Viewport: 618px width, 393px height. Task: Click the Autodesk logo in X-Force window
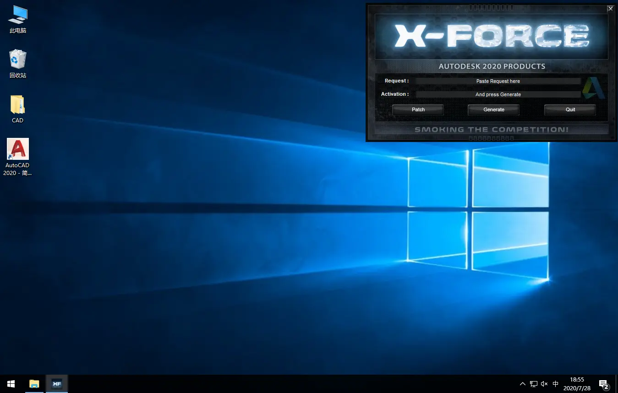tap(594, 88)
